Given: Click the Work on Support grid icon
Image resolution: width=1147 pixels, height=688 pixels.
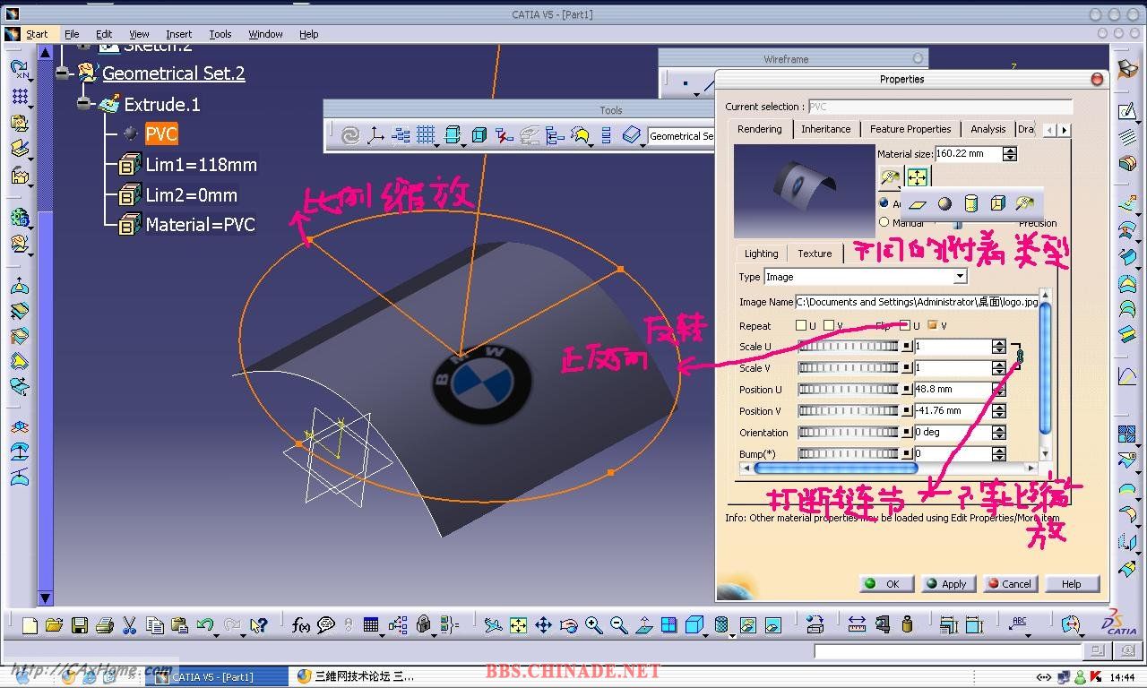Looking at the screenshot, I should (426, 135).
